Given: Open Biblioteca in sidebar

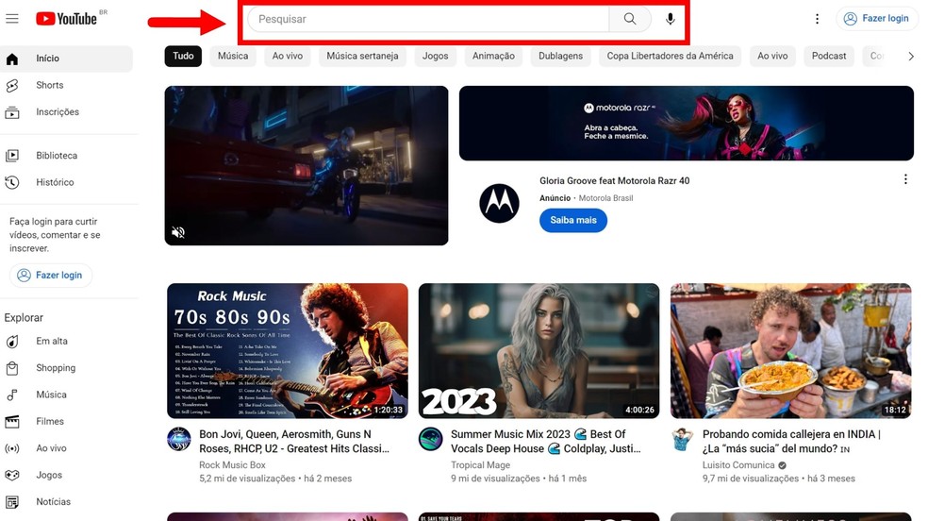Looking at the screenshot, I should 66,156.
